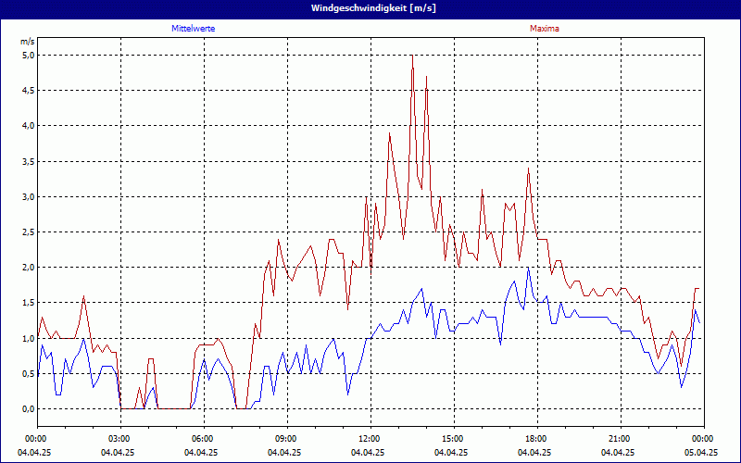
Task: Click the 3,5 value on the y-axis
Action: (x=27, y=161)
